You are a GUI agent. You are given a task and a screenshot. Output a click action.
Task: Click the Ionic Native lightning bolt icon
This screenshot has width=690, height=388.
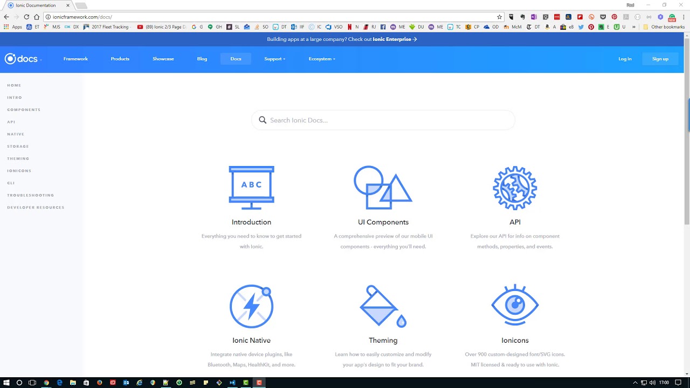251,306
